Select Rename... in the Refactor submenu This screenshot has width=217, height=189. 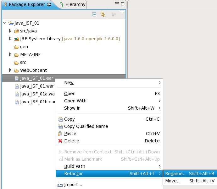coord(176,174)
